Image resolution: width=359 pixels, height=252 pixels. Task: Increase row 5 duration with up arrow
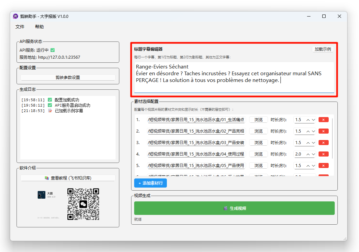[308, 166]
